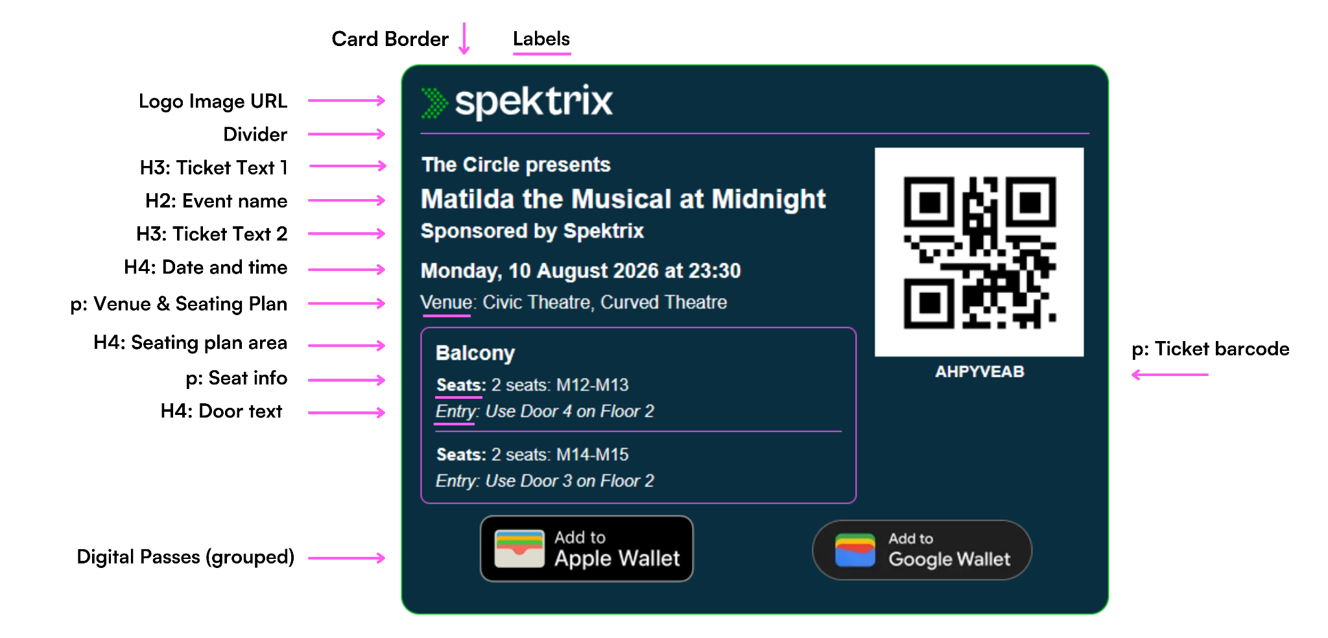Click the ticket QR code
The height and width of the screenshot is (638, 1328).
[x=979, y=252]
